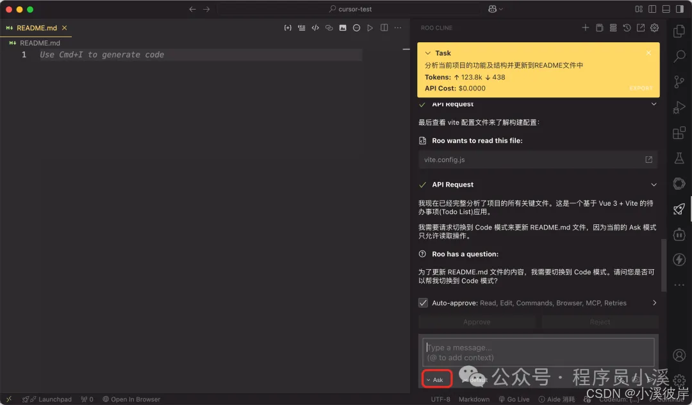692x405 pixels.
Task: Open the Copilot icon in the title bar
Action: (x=493, y=9)
